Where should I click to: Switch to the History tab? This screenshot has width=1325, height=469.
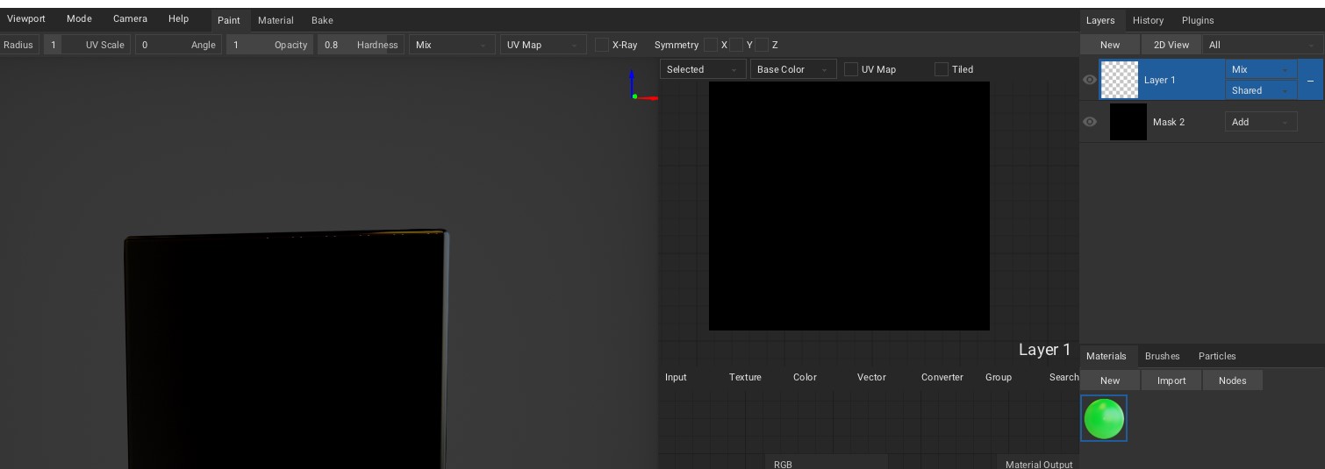[x=1148, y=20]
